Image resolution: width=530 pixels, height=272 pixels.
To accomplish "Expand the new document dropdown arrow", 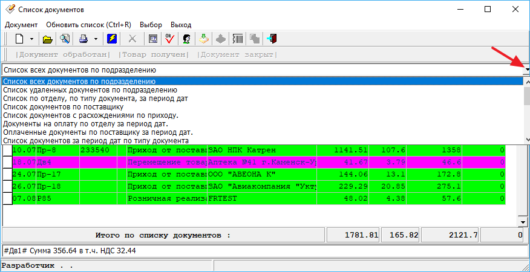I will [31, 39].
